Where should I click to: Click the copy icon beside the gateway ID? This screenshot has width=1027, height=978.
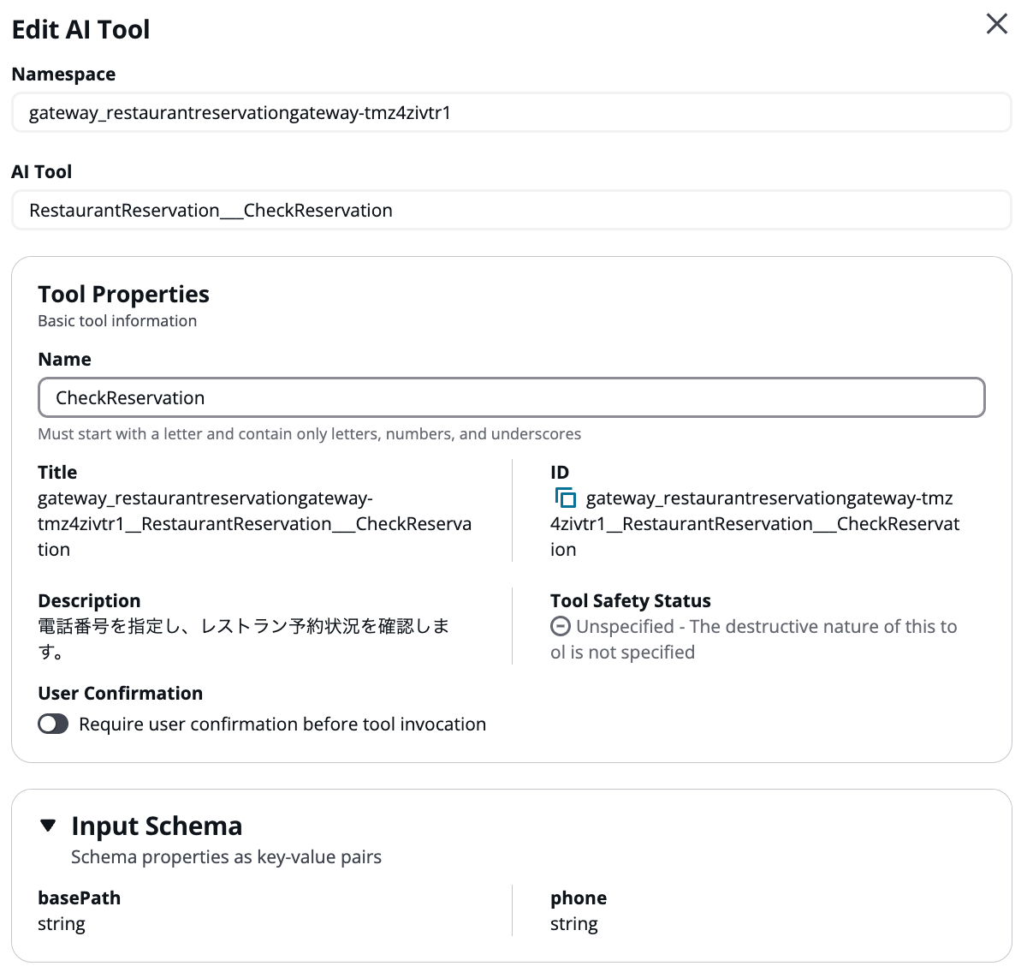565,498
